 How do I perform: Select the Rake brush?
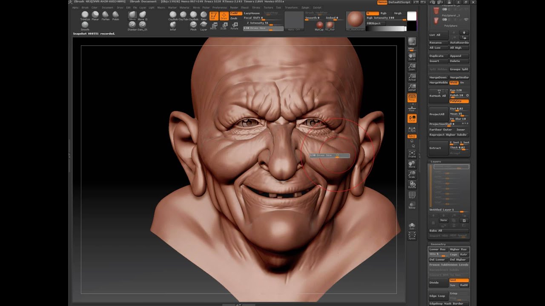[x=204, y=16]
